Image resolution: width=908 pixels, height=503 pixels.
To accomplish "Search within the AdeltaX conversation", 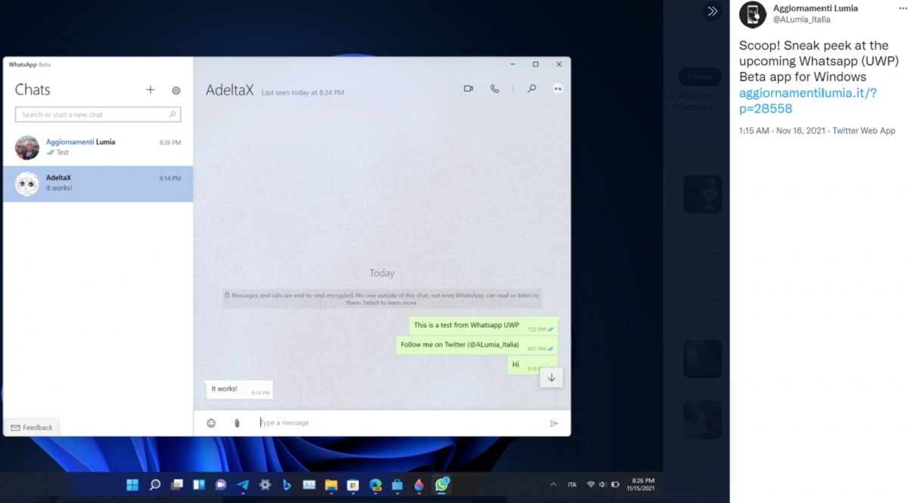I will tap(532, 88).
